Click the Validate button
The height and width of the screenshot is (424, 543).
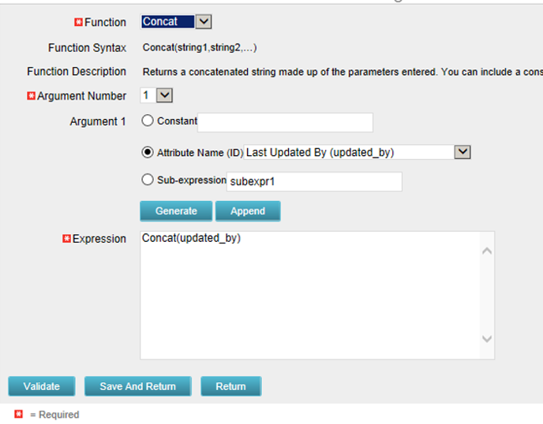tap(42, 386)
